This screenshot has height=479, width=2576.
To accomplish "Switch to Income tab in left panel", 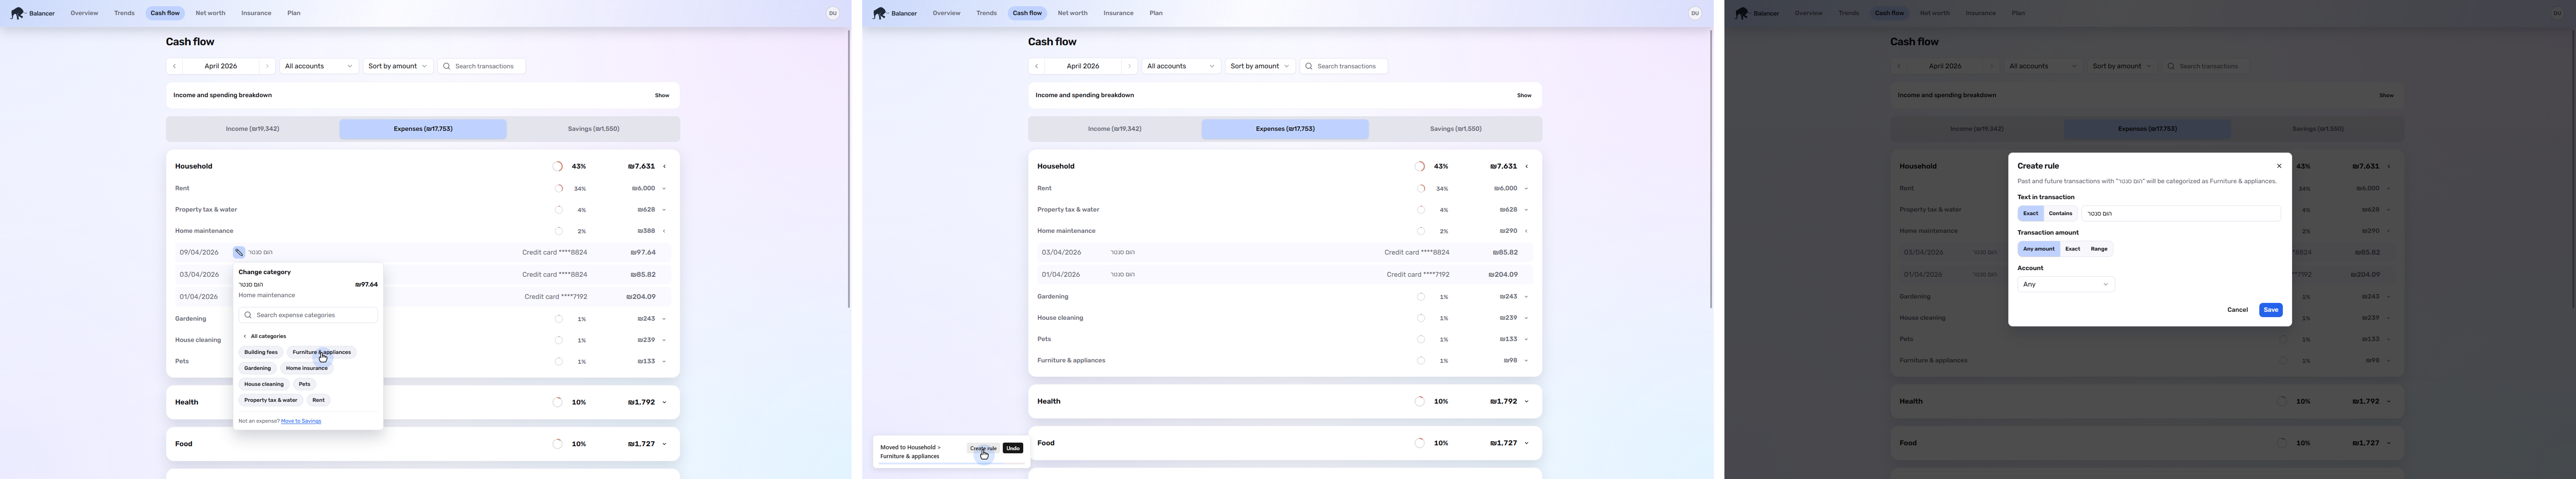I will [x=252, y=129].
